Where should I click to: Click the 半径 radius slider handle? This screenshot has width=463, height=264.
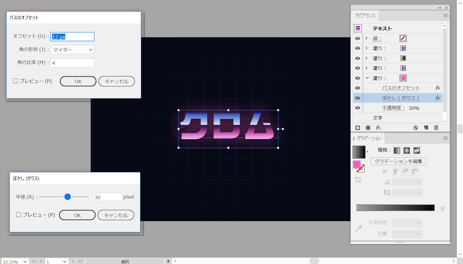(x=68, y=197)
